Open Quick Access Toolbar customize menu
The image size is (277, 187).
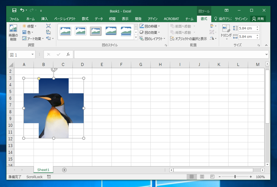[41, 11]
